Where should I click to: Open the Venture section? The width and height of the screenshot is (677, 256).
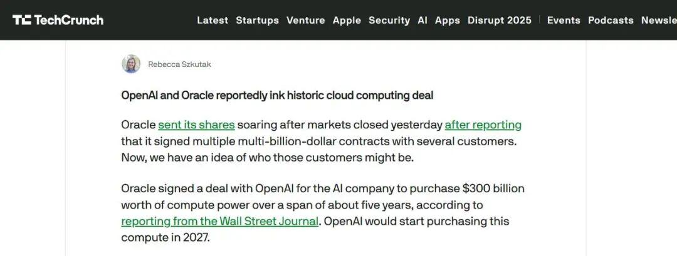pos(305,20)
